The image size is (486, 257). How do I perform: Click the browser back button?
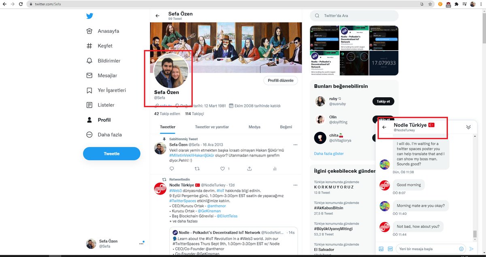click(4, 4)
